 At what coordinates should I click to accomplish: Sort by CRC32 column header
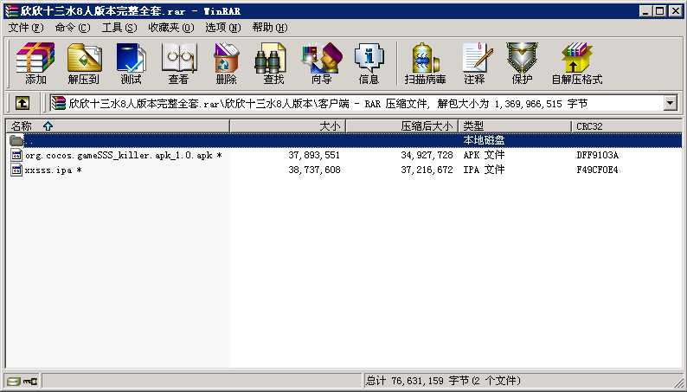click(626, 126)
